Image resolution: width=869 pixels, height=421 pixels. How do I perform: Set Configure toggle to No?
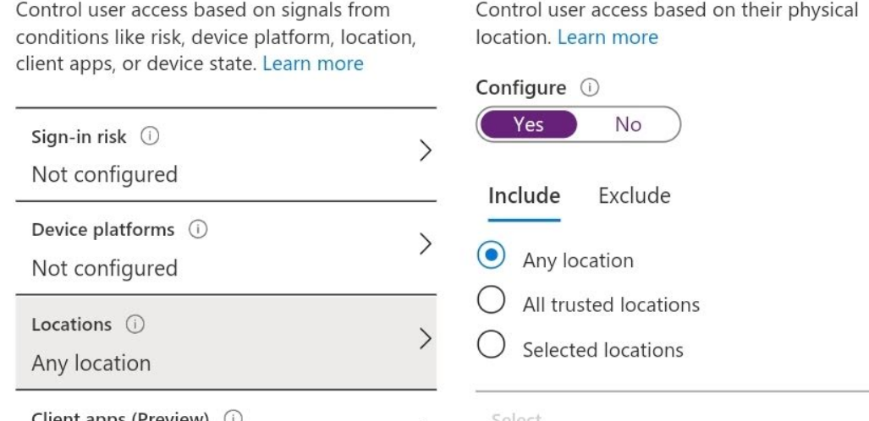(628, 125)
